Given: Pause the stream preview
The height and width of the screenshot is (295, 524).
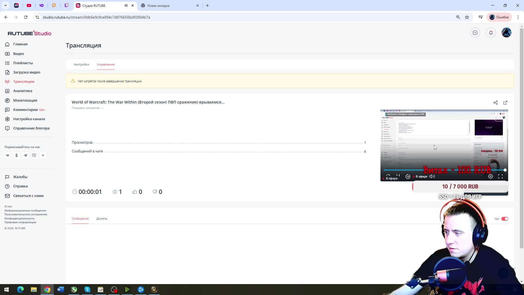Looking at the screenshot, I should point(398,176).
